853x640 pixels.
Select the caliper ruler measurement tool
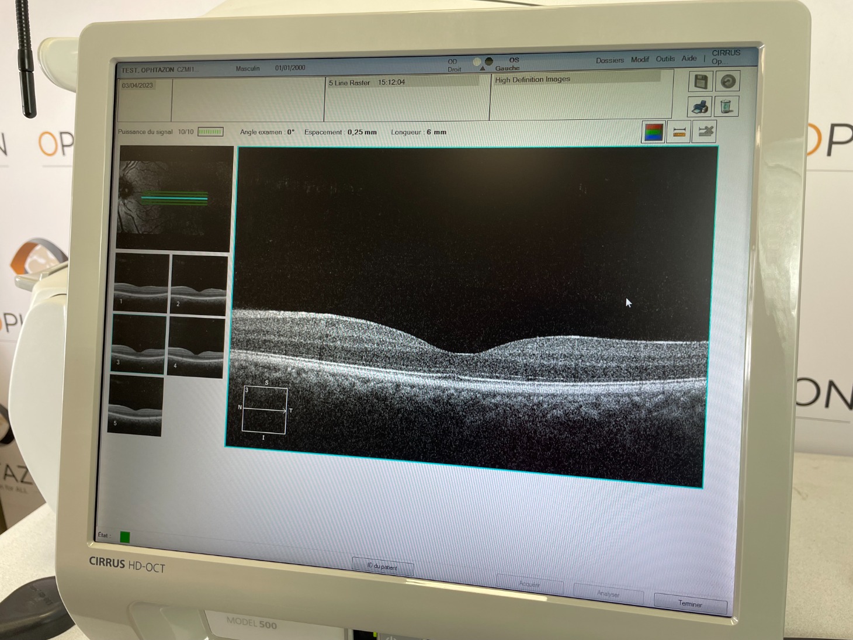(x=679, y=132)
